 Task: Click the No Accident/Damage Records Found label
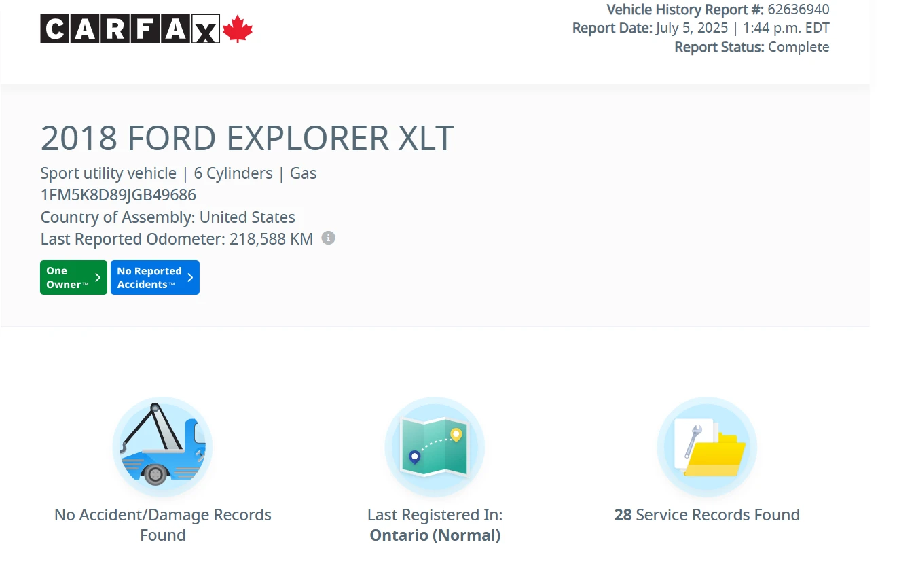tap(163, 524)
